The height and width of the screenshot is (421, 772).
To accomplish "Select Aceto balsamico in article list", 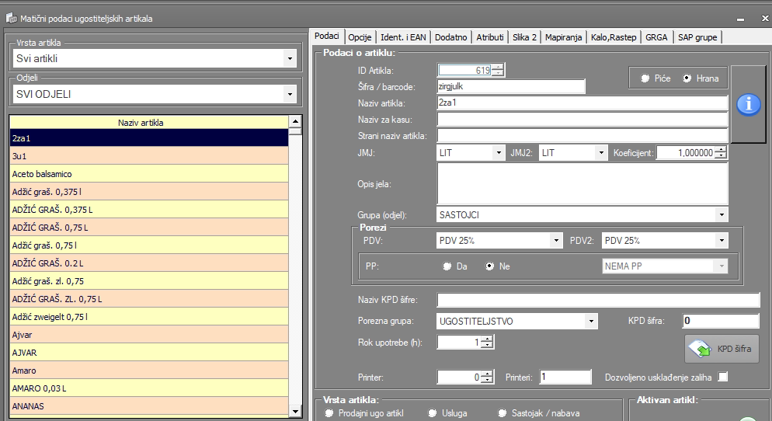I will tap(149, 174).
